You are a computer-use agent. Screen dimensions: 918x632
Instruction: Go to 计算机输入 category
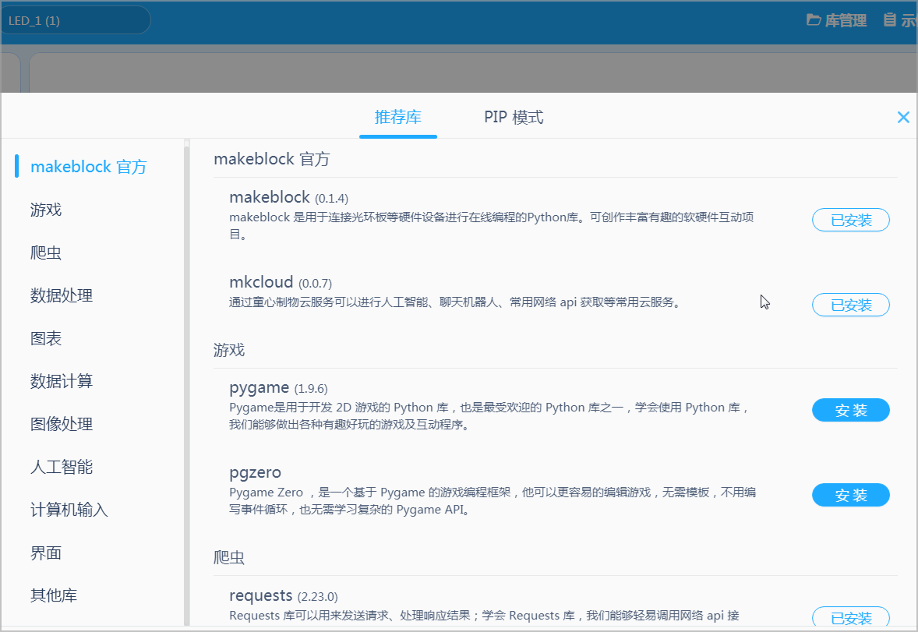69,510
